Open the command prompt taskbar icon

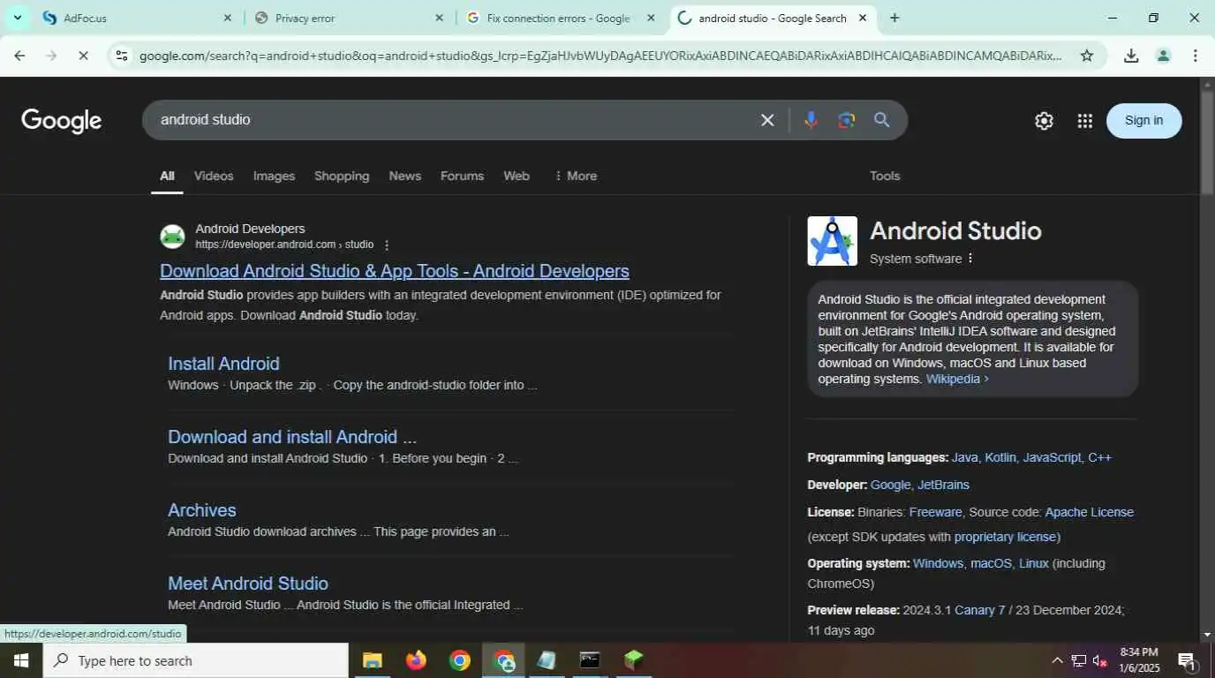[590, 660]
